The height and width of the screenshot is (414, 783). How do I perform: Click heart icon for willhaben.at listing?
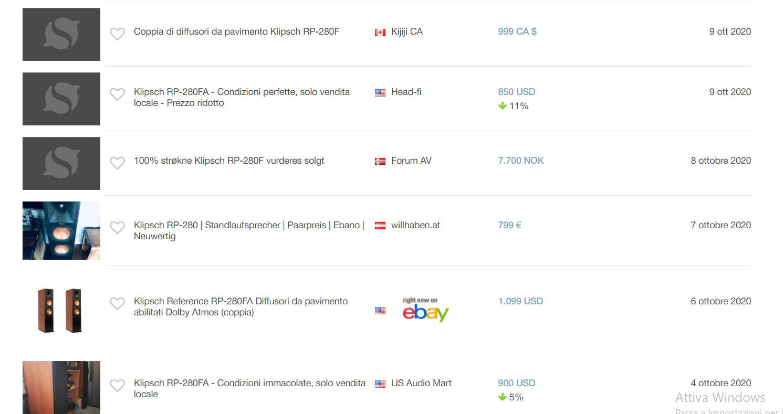(x=117, y=227)
